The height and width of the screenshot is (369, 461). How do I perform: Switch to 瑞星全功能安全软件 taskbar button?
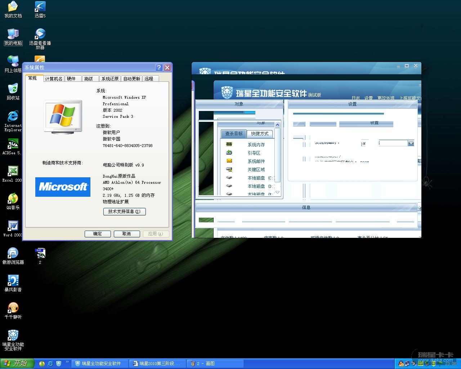pos(100,364)
